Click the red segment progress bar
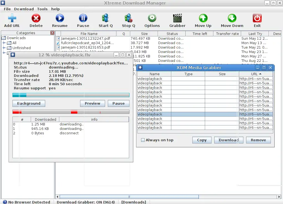 [71, 112]
